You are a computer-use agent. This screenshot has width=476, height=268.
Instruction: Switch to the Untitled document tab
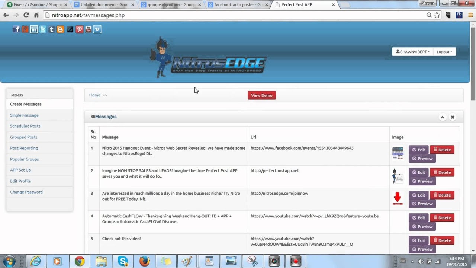tap(104, 5)
